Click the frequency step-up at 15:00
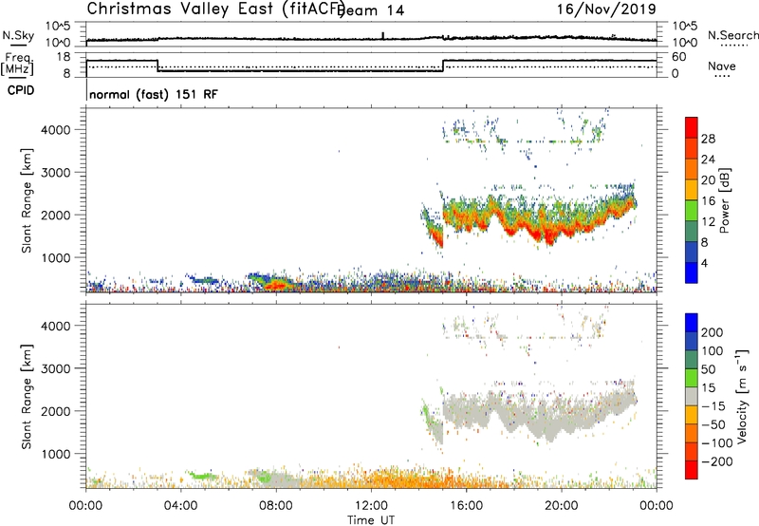 pos(443,66)
